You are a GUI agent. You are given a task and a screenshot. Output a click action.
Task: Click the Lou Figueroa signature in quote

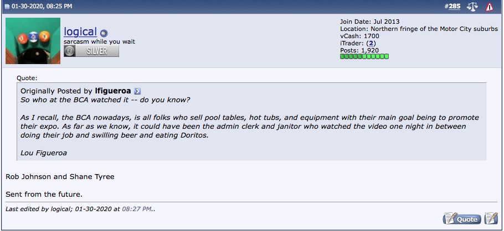pyautogui.click(x=44, y=153)
